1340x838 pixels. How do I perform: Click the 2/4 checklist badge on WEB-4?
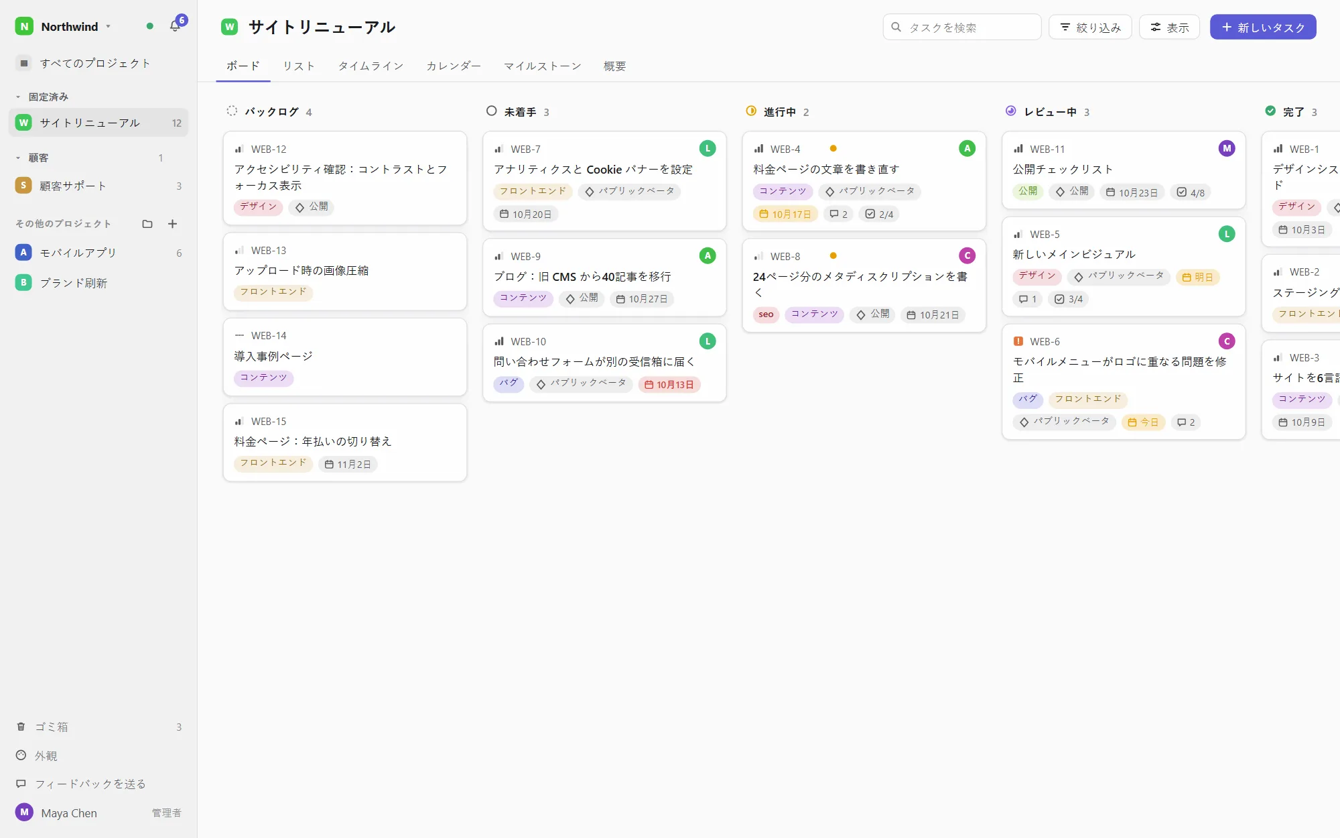(x=879, y=215)
